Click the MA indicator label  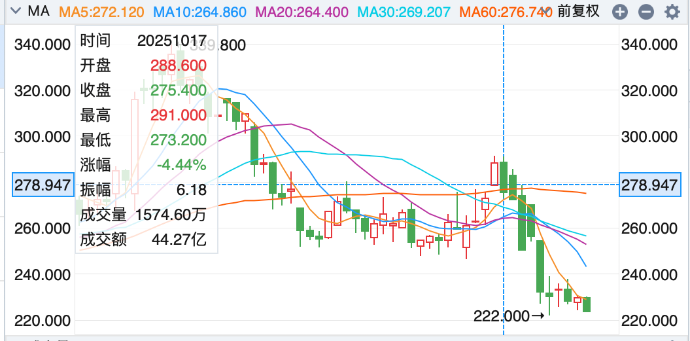(39, 12)
